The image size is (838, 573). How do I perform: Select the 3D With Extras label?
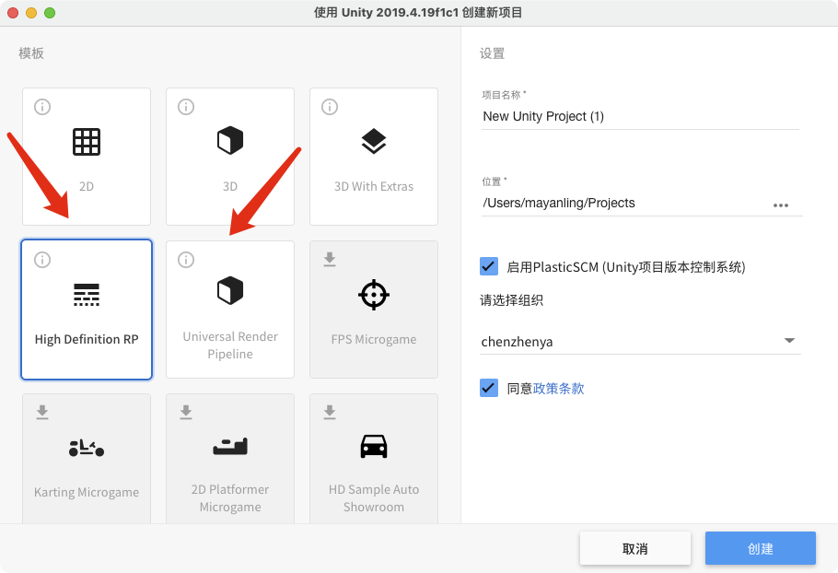pyautogui.click(x=374, y=186)
